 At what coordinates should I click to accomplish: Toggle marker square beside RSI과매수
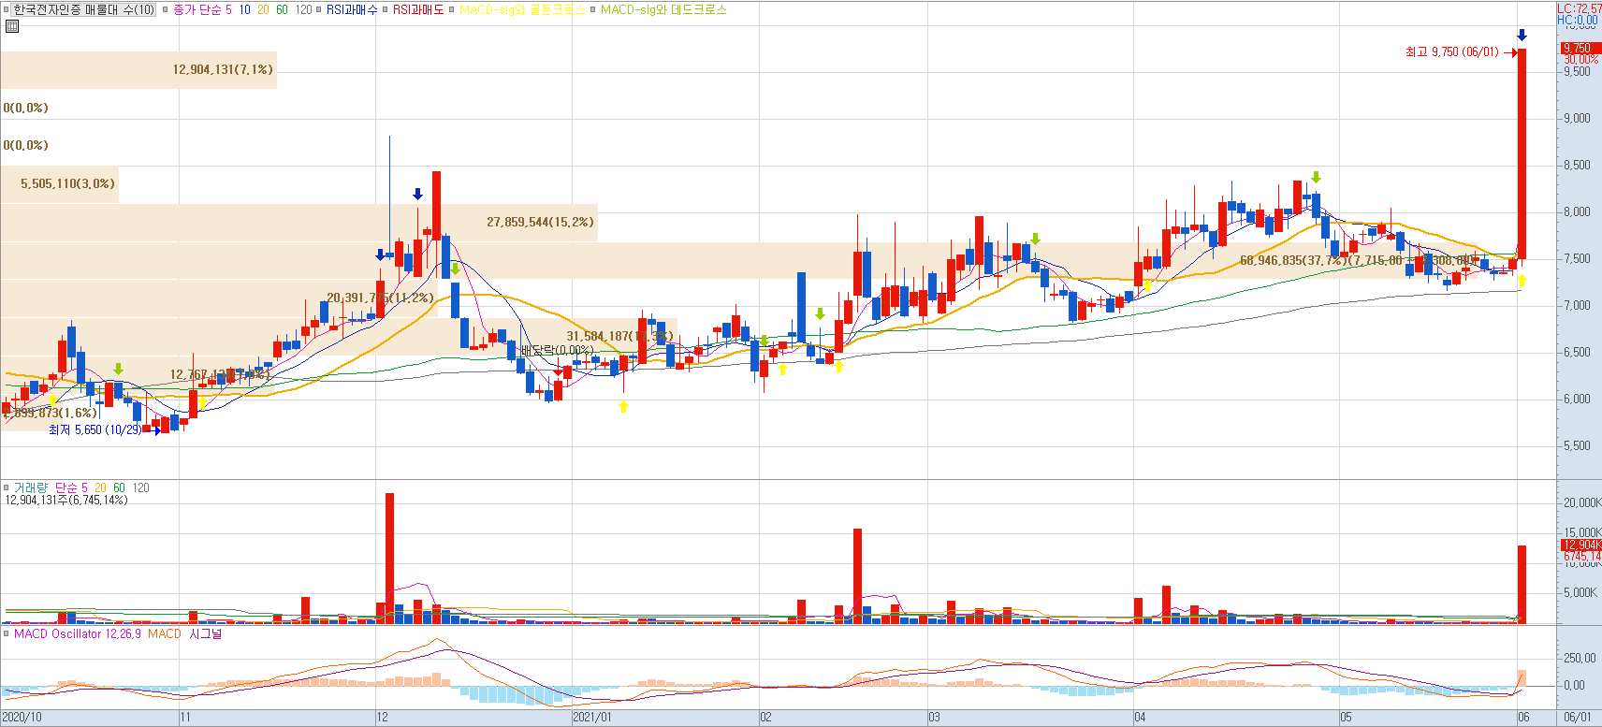[x=319, y=10]
